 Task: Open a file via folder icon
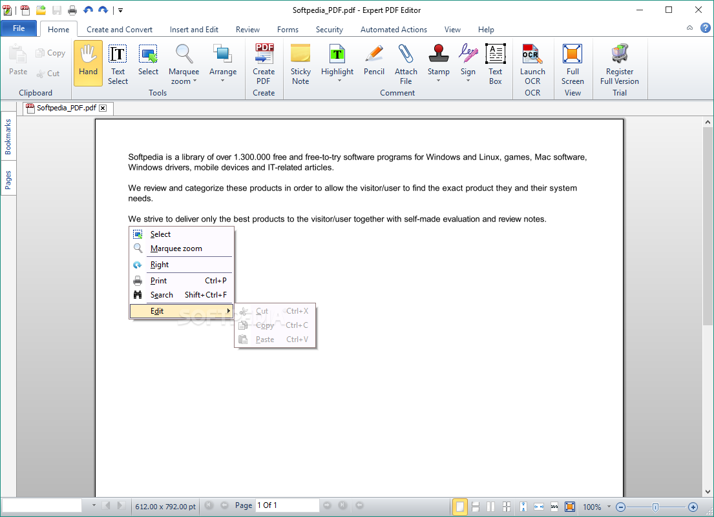click(41, 10)
